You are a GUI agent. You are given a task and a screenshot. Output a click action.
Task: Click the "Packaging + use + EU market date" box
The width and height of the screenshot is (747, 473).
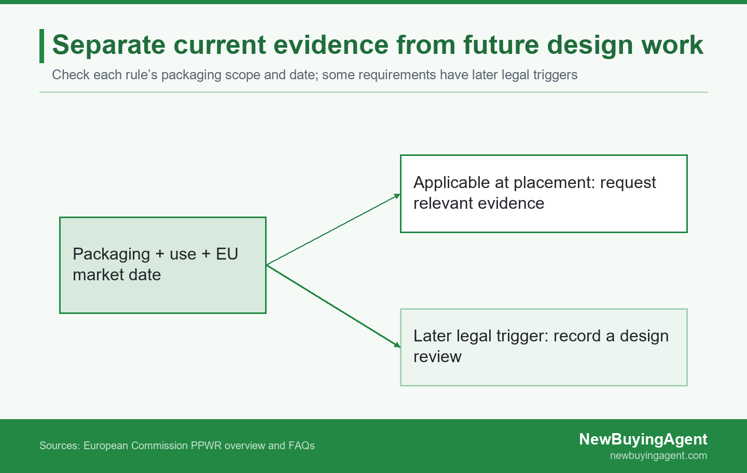pos(163,265)
